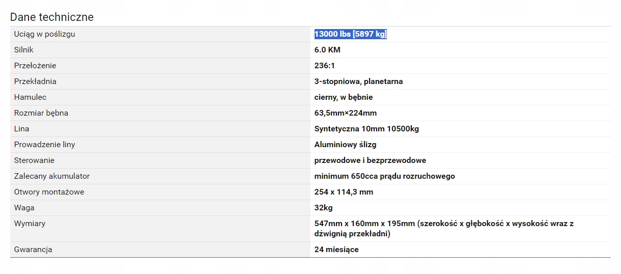The height and width of the screenshot is (274, 621).
Task: Select the 'cierny, w bębnie' value
Action: [344, 97]
